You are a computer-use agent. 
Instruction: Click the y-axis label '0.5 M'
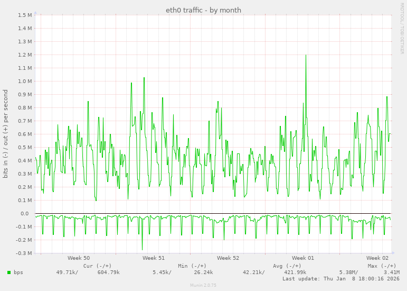[x=25, y=148]
